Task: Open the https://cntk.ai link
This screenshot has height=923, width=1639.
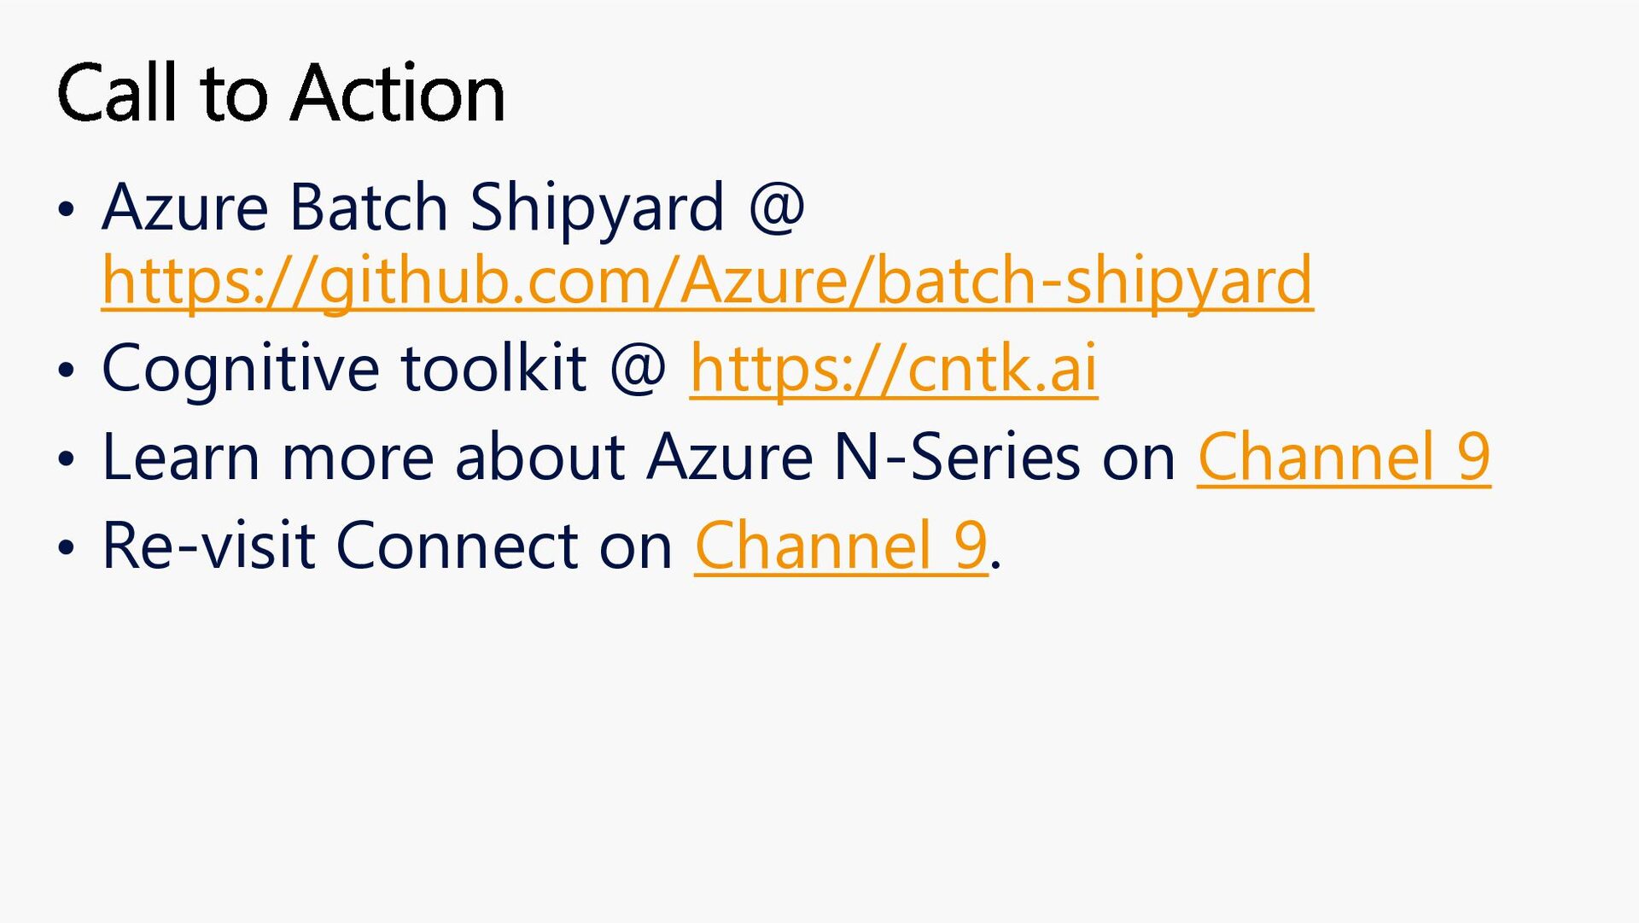Action: (x=893, y=369)
